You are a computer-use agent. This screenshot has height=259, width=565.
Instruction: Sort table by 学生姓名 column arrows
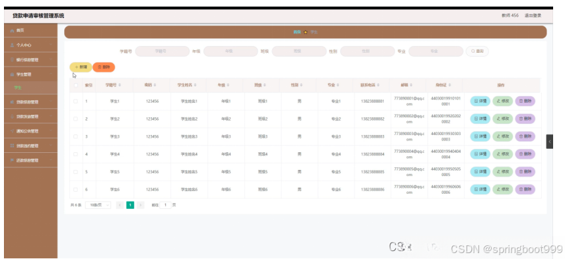click(x=196, y=85)
